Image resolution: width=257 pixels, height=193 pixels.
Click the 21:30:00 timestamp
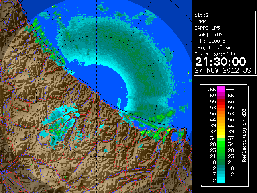220,62
